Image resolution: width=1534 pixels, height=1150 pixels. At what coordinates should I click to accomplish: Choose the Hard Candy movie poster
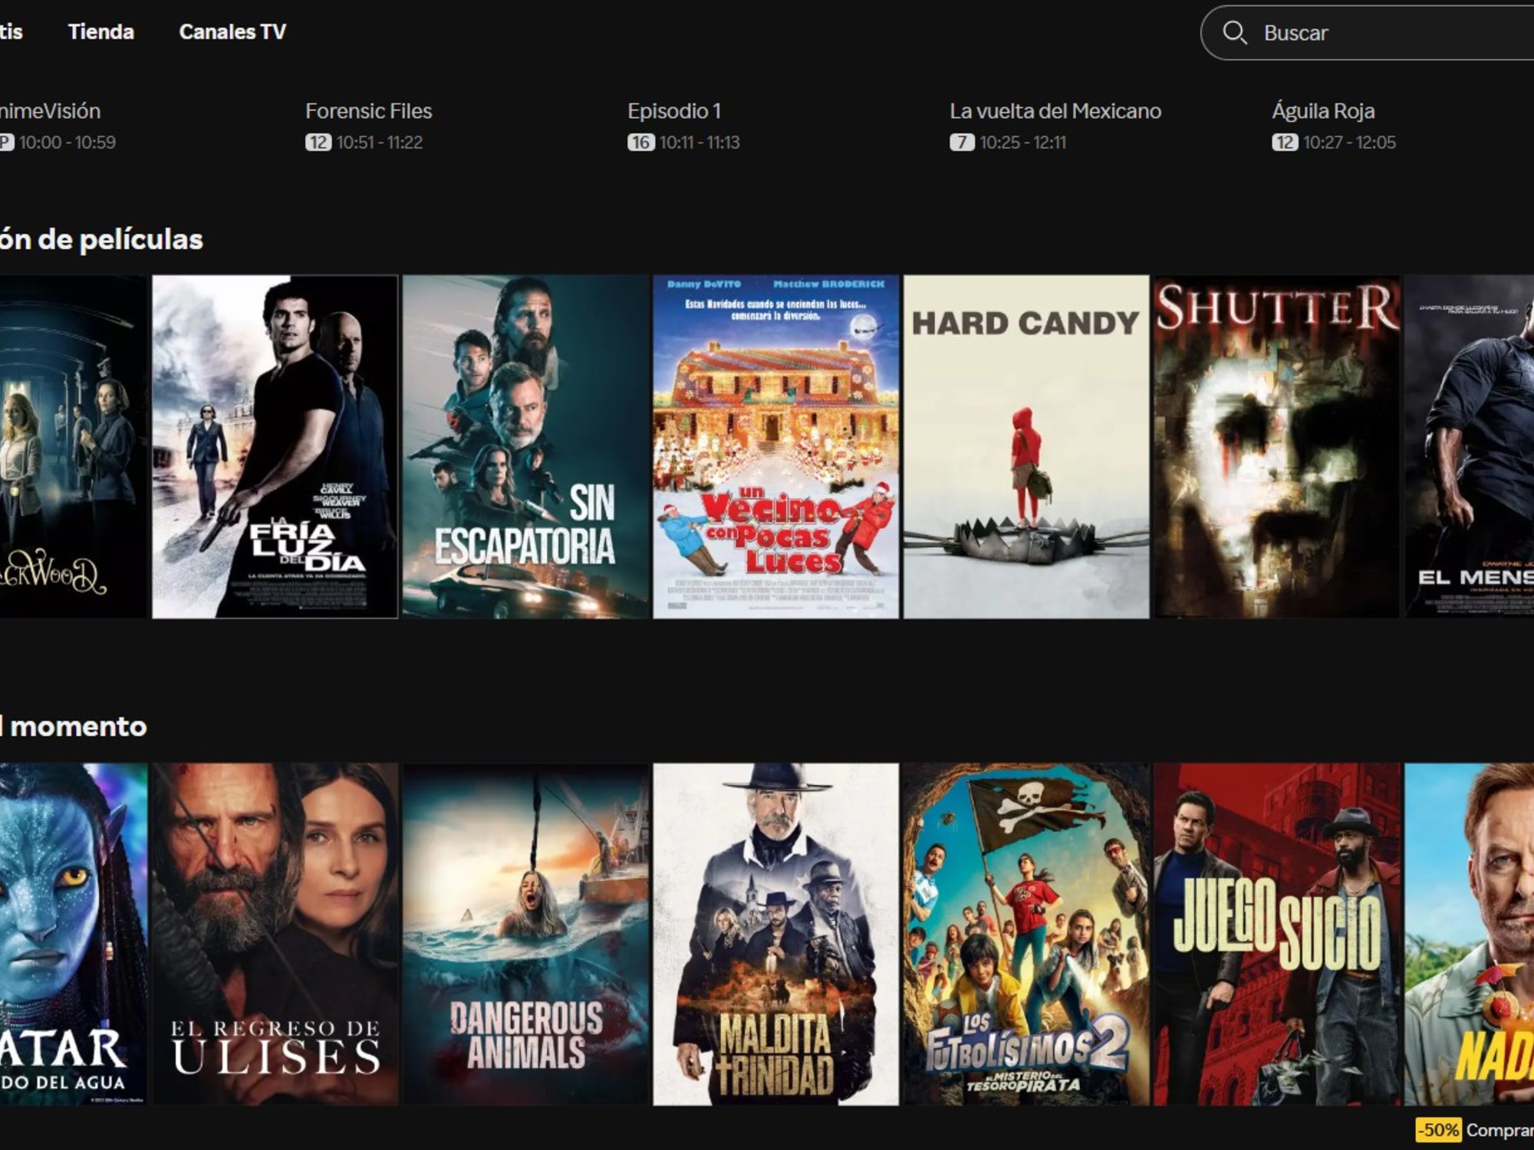(1025, 446)
